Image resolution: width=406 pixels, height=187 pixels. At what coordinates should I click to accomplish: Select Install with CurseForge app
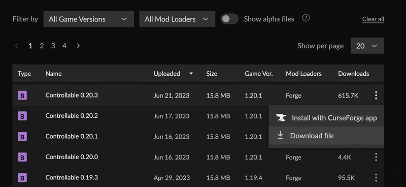pos(326,118)
